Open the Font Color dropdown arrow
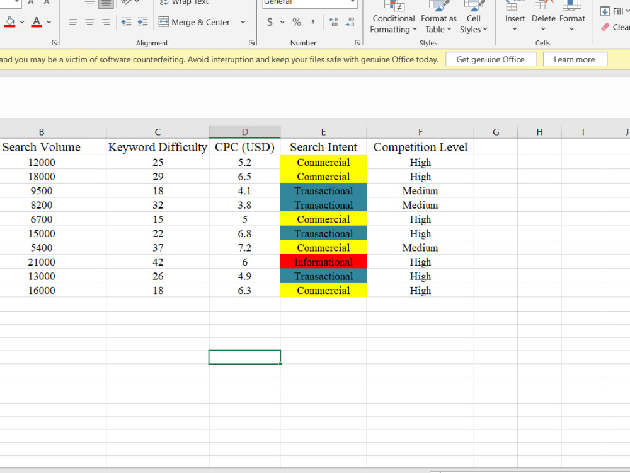This screenshot has height=473, width=630. (x=49, y=22)
